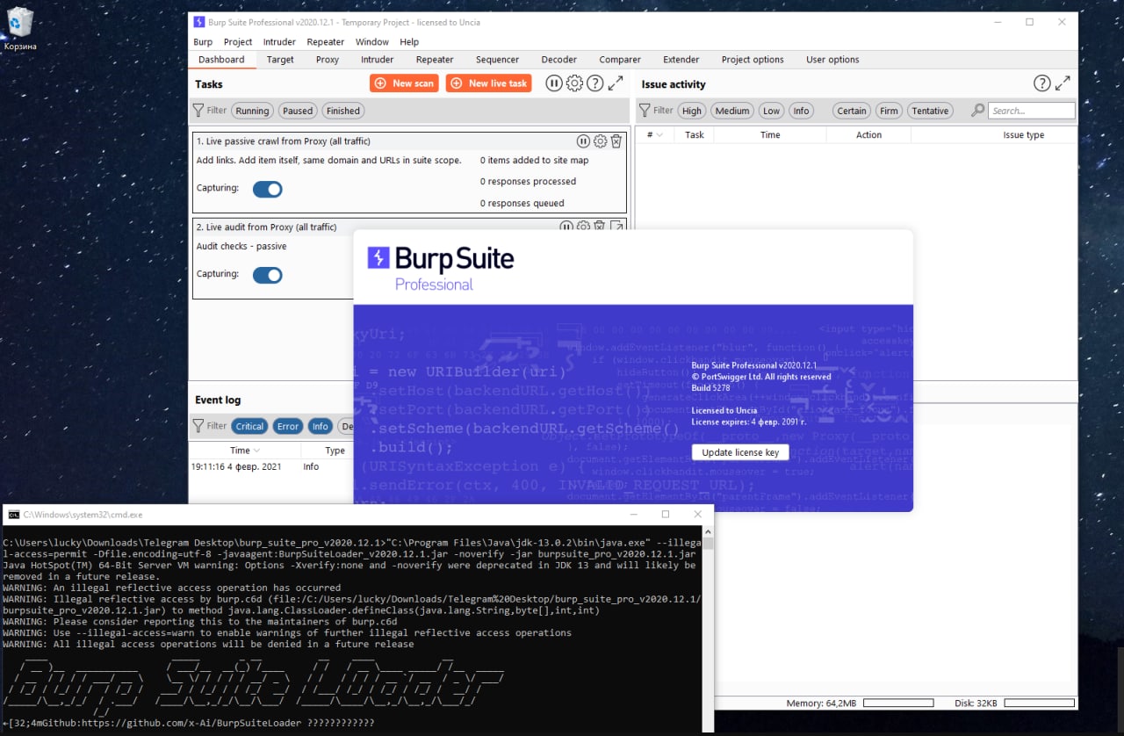Open the Window menu
Screen dimensions: 1124x736
tap(372, 41)
